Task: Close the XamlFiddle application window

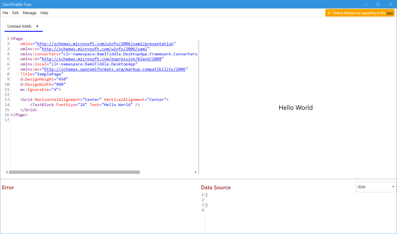Action: 390,4
